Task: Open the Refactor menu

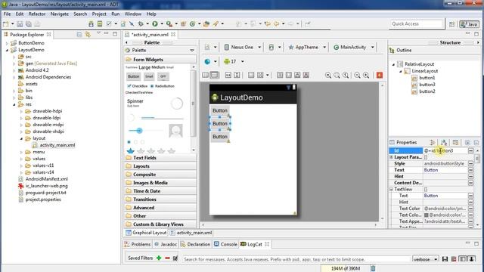Action: tap(37, 14)
